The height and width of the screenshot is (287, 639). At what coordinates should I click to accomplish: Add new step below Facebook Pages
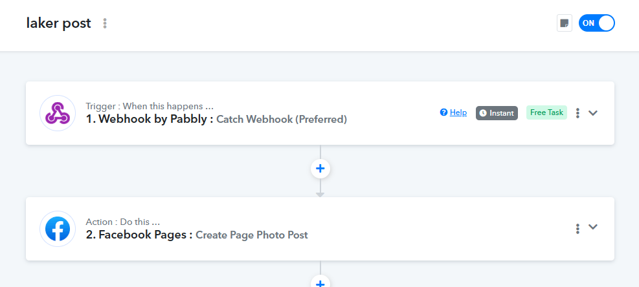coord(320,282)
